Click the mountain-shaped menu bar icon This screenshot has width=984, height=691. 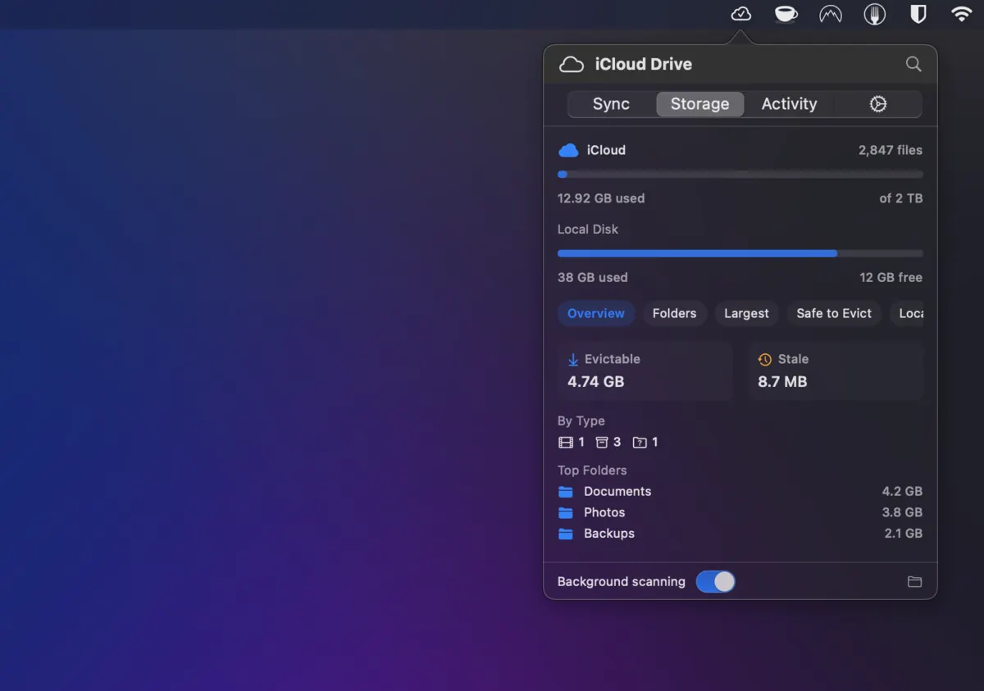click(831, 14)
